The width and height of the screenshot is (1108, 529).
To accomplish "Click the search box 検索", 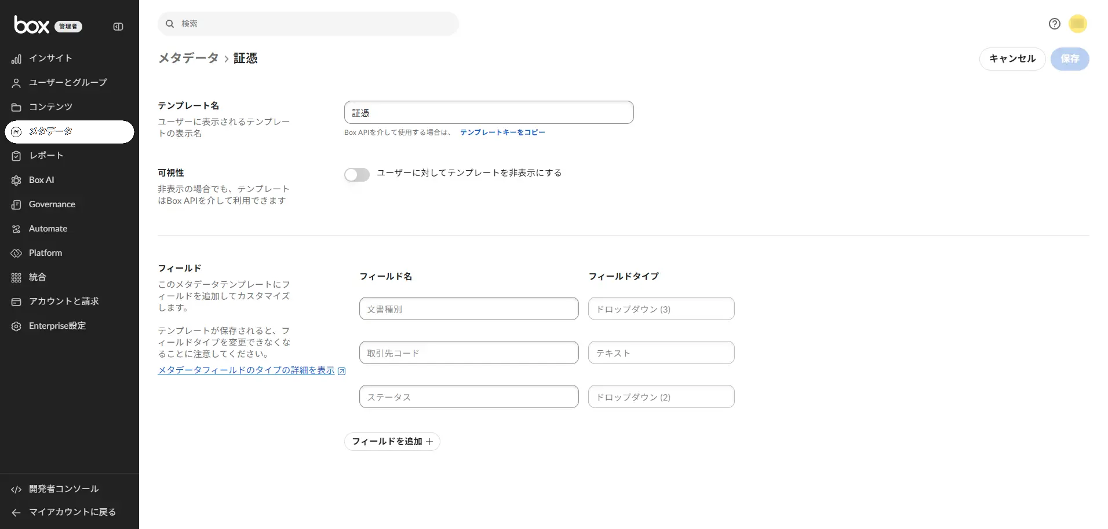I will click(308, 24).
